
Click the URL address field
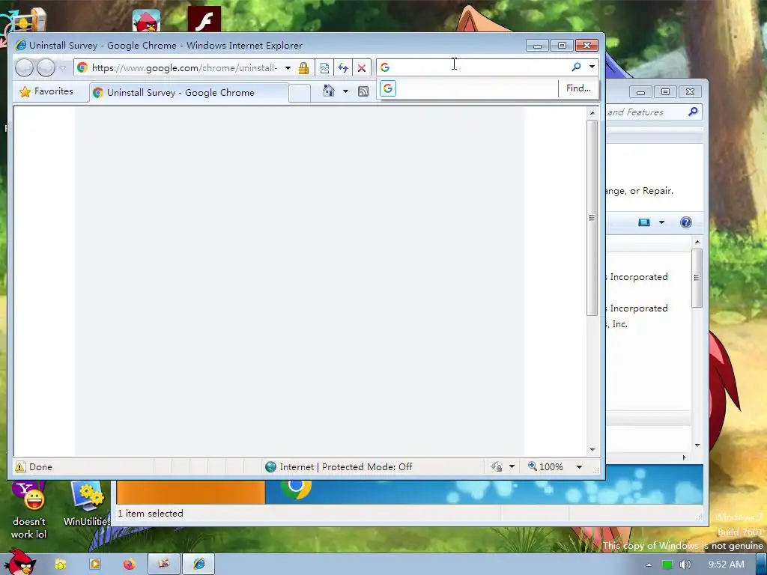(185, 68)
